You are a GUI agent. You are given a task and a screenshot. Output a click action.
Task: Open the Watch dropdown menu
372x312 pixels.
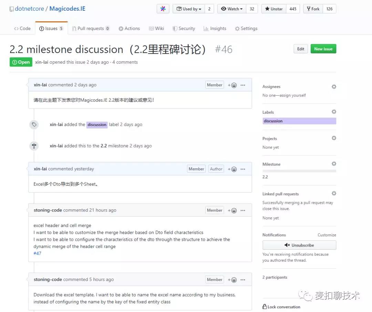click(x=232, y=9)
